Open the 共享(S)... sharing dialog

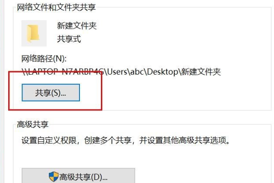pyautogui.click(x=51, y=92)
